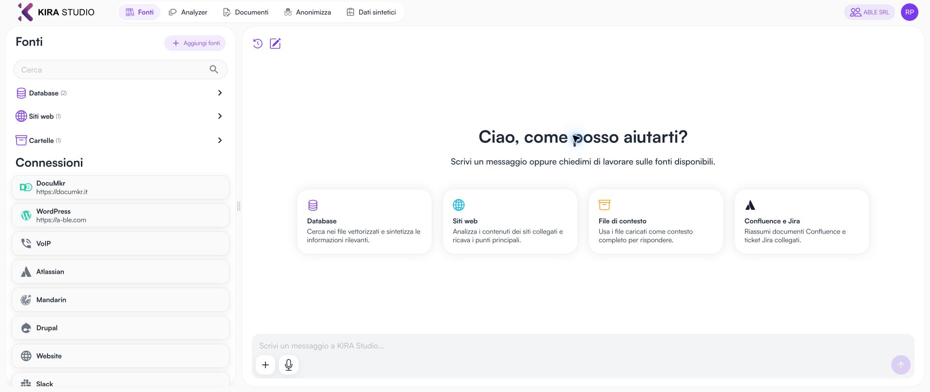Viewport: 930px width, 392px height.
Task: Click the Atlassian logo in Connessioni
Action: tap(26, 272)
